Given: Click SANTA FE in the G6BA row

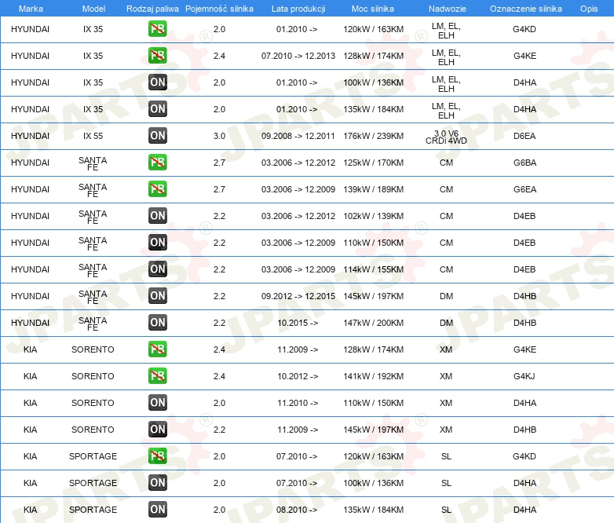Looking at the screenshot, I should pyautogui.click(x=93, y=164).
